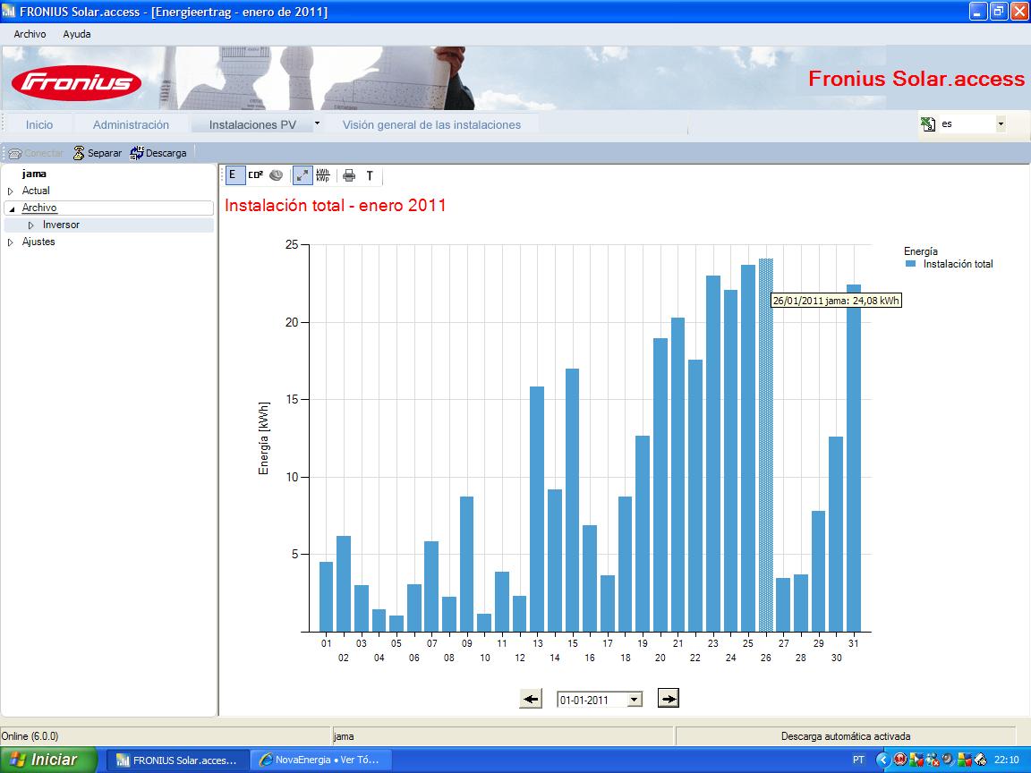Click the Iniciar start button

click(x=48, y=760)
